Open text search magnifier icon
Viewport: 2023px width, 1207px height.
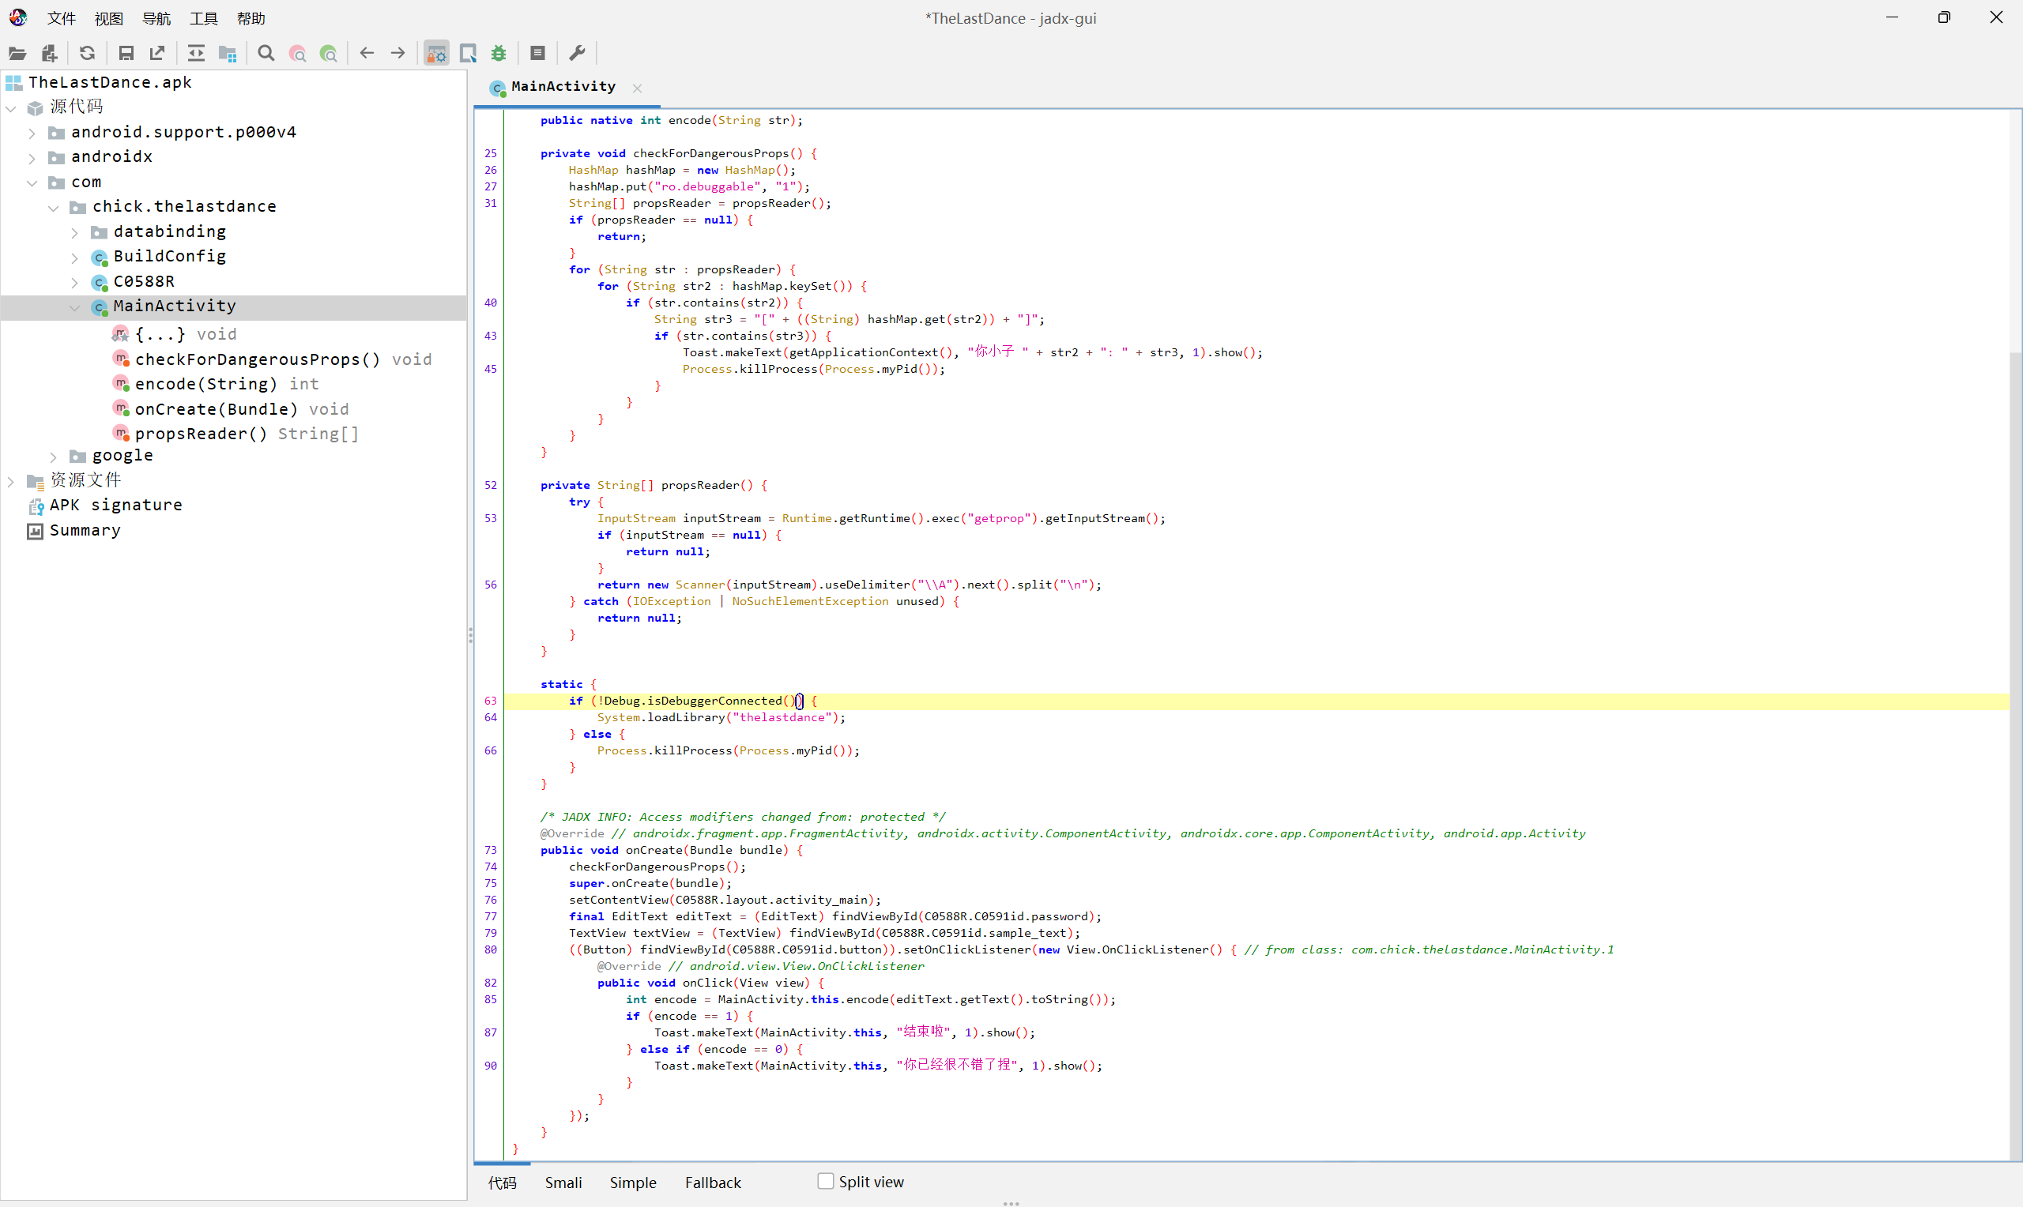tap(266, 54)
